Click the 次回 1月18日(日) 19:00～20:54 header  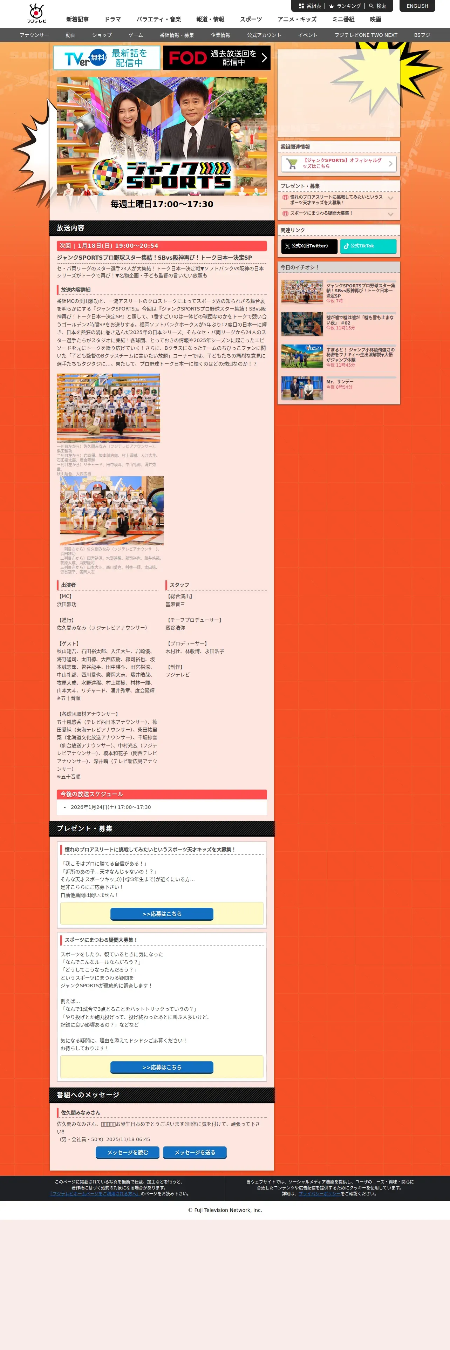[162, 246]
